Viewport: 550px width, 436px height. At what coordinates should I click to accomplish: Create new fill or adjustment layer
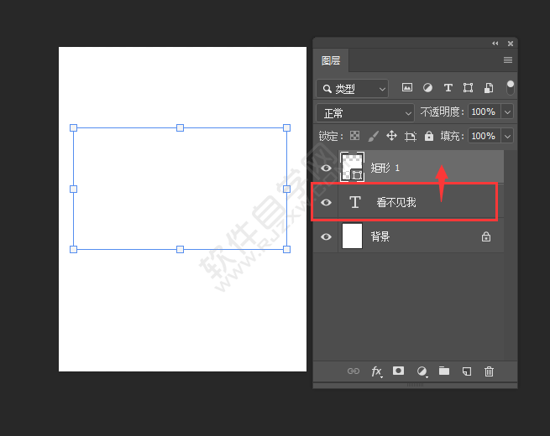pyautogui.click(x=422, y=371)
